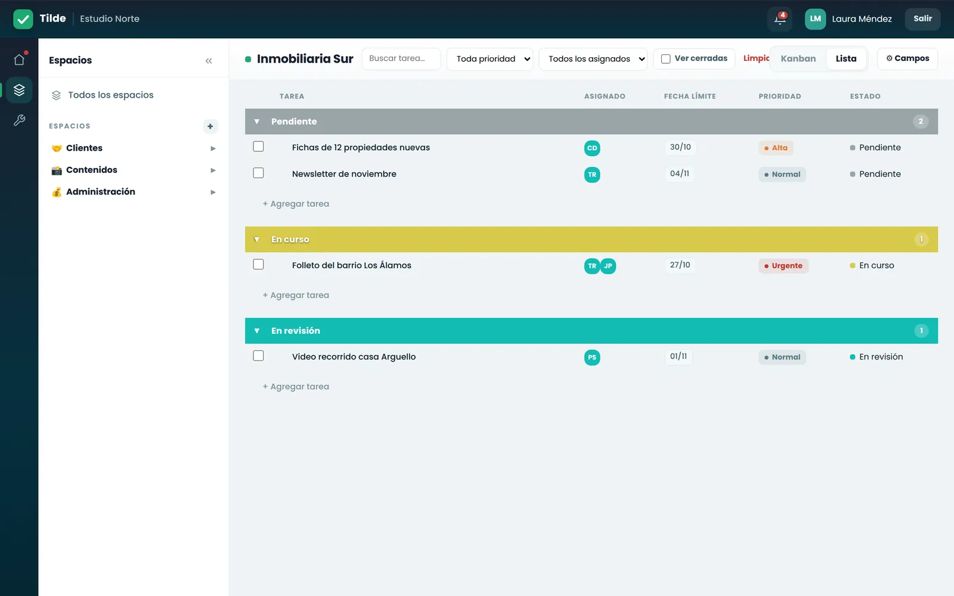The image size is (954, 596).
Task: Open the Campos settings button
Action: pos(907,59)
